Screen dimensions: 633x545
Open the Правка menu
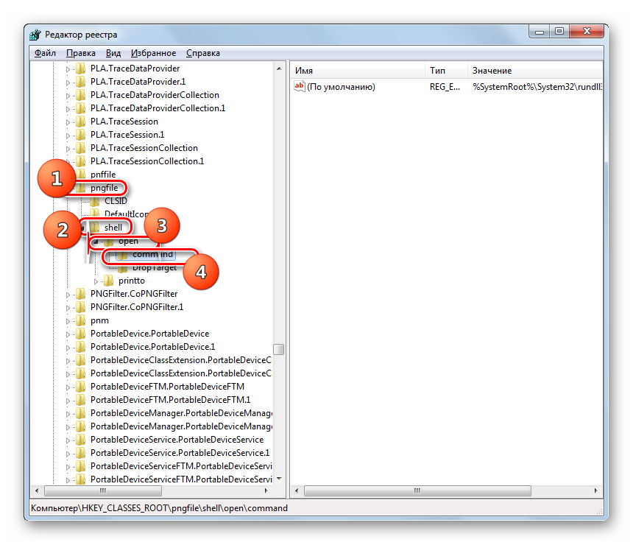point(80,53)
